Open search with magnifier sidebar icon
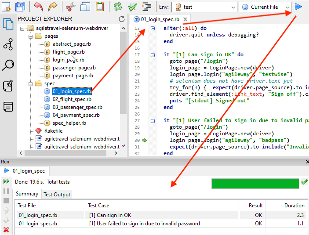 [8, 65]
